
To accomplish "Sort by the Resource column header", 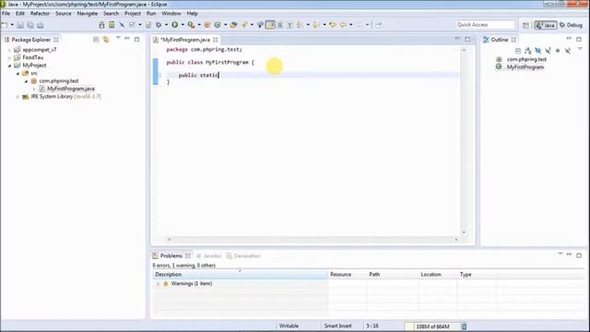I will (347, 275).
